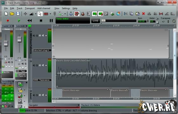
Task: Select the scissors Cut icon
Action: click(126, 14)
